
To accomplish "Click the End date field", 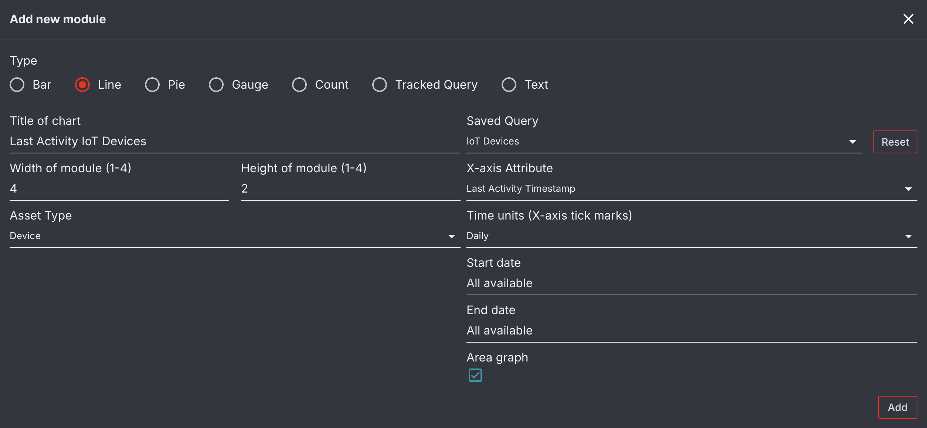I will pyautogui.click(x=692, y=331).
